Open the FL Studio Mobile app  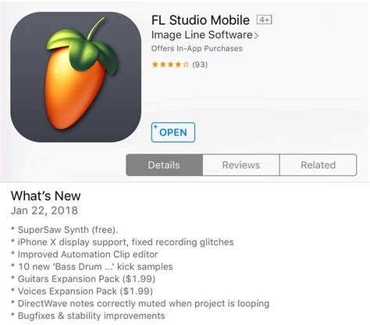[173, 132]
